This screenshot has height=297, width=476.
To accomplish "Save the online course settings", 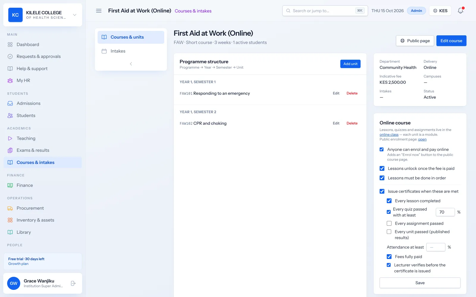I will (420, 283).
